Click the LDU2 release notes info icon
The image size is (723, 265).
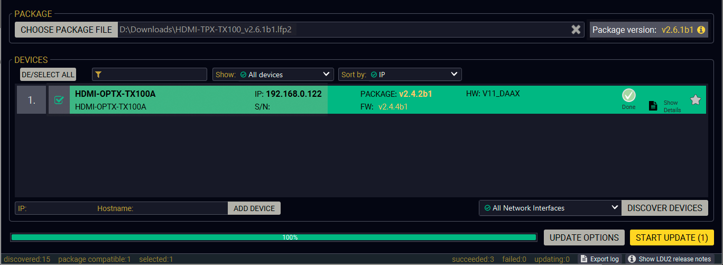(632, 259)
